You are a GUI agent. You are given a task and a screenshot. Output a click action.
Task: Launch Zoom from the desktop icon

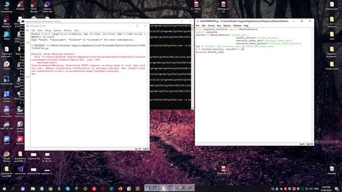[6, 140]
